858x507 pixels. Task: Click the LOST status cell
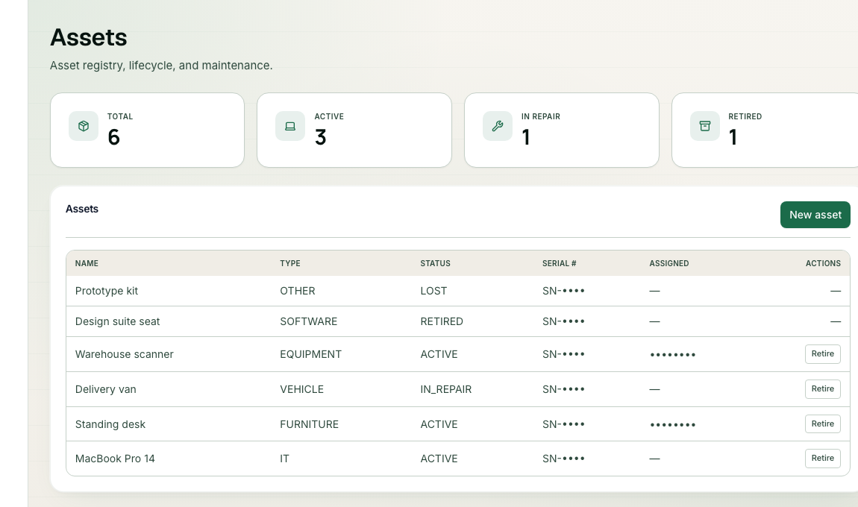433,291
